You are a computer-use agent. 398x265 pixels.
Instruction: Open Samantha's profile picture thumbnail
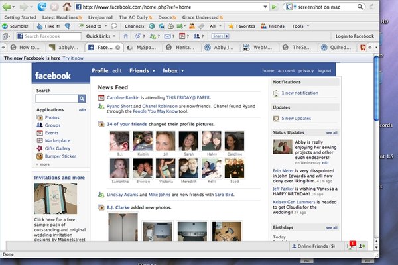point(120,168)
